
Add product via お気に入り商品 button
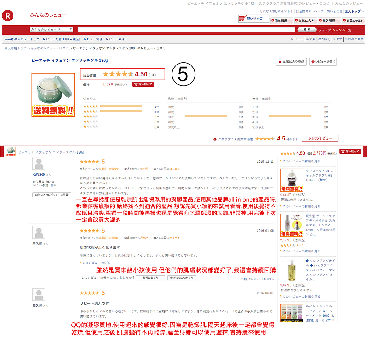pos(291,62)
